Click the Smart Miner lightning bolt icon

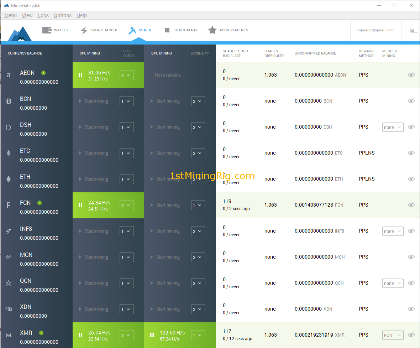click(84, 30)
